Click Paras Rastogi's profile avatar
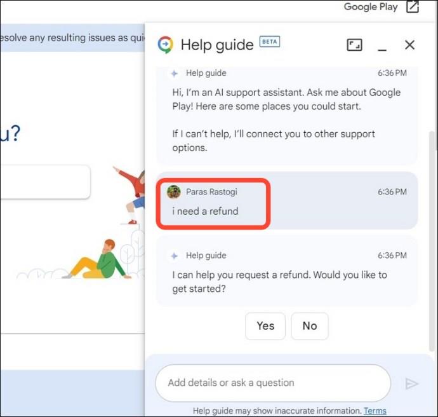 (x=174, y=192)
